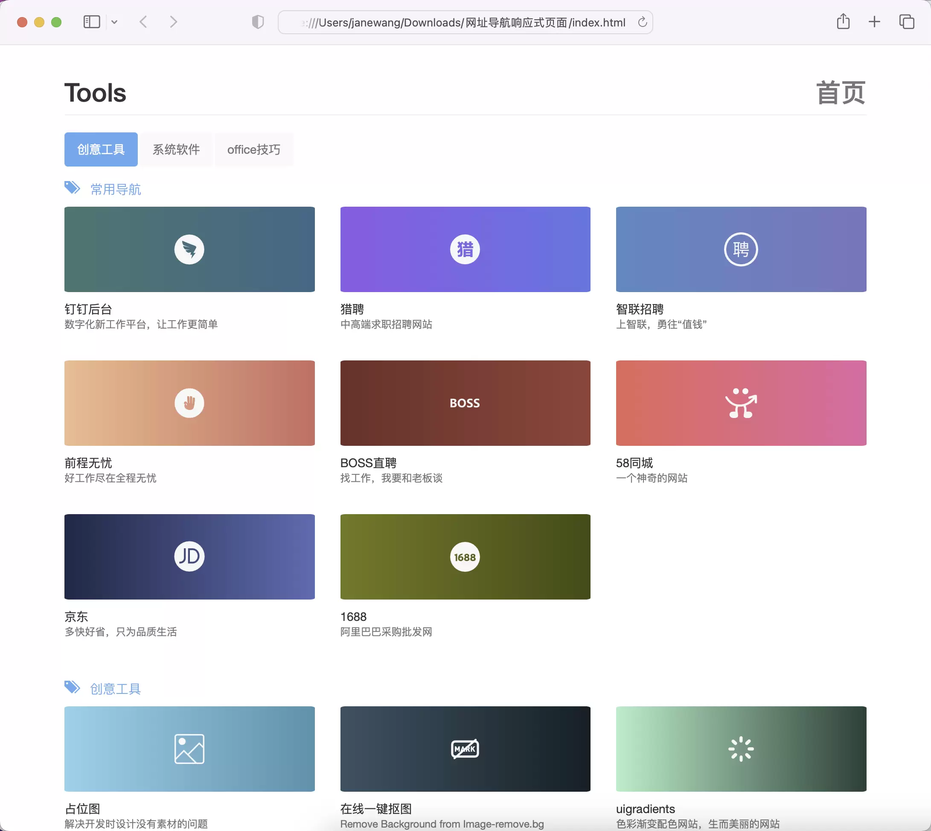Click the hand icon on the 前程无忧 card
This screenshot has height=831, width=931.
pos(189,403)
